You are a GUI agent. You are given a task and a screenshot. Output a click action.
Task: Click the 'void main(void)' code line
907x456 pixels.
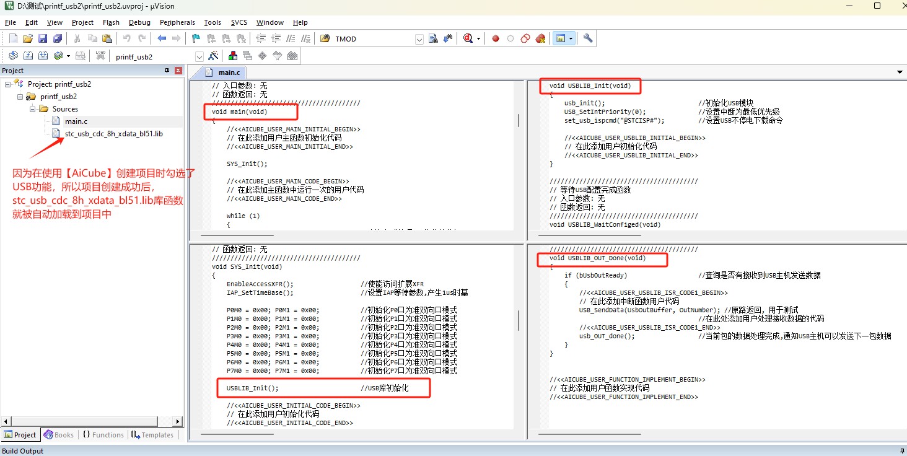point(240,112)
